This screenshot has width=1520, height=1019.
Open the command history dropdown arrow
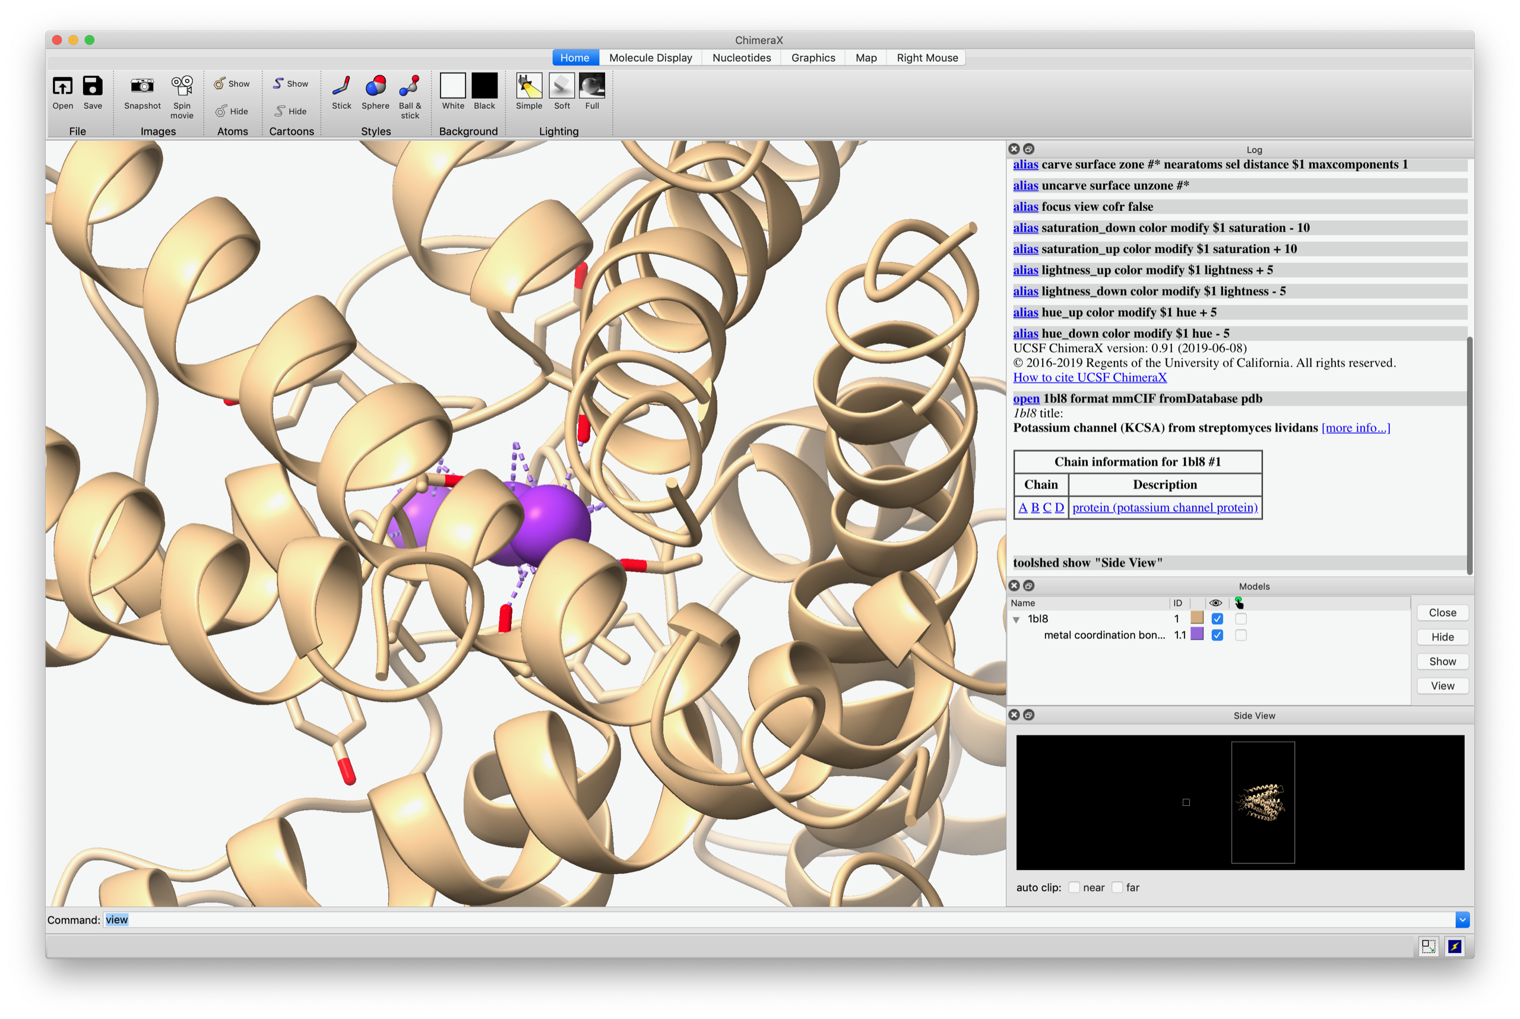(1462, 920)
